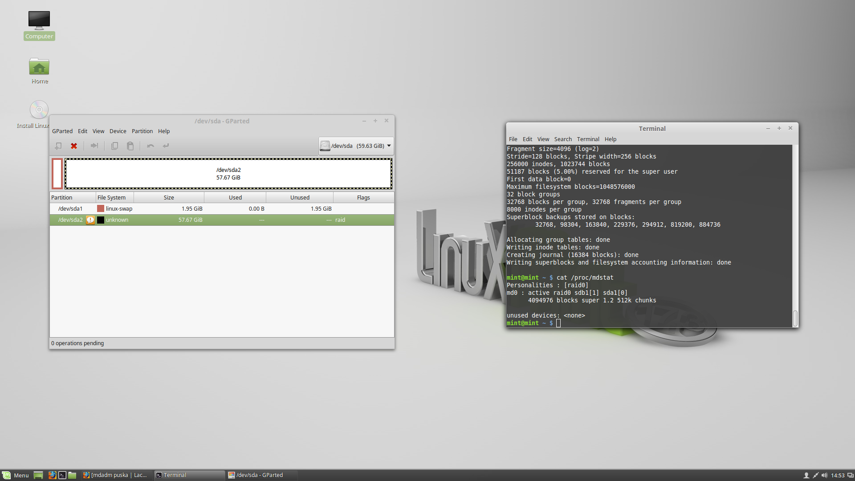Image resolution: width=855 pixels, height=481 pixels.
Task: Open the Edit menu in GParted
Action: point(82,131)
